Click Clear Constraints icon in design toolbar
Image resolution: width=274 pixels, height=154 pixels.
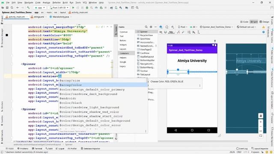pyautogui.click(x=179, y=32)
